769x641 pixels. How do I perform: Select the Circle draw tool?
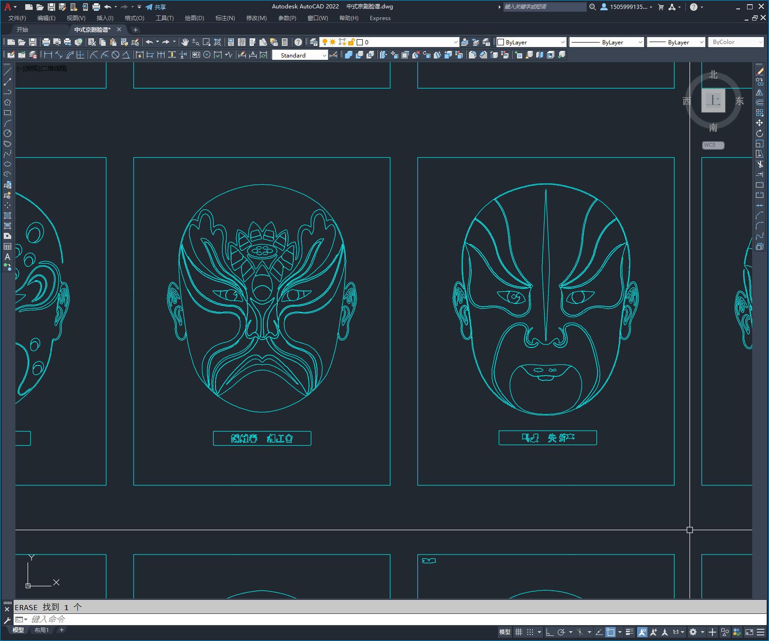(7, 133)
